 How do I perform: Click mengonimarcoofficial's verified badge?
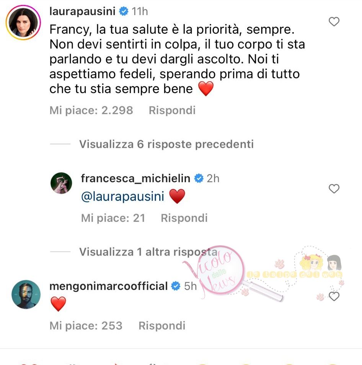[x=176, y=286]
